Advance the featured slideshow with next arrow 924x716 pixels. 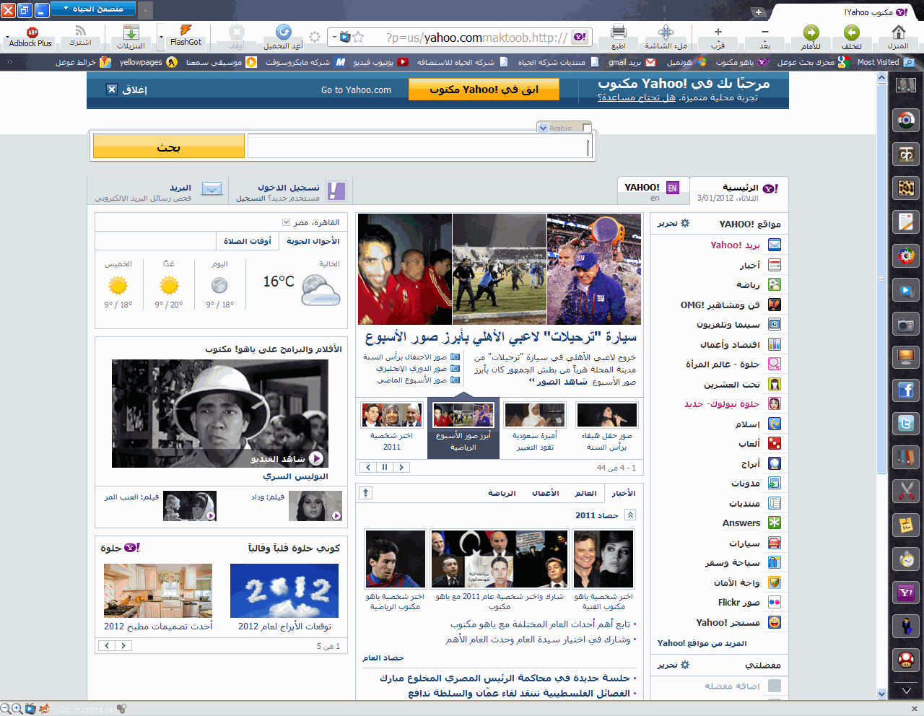tap(401, 467)
